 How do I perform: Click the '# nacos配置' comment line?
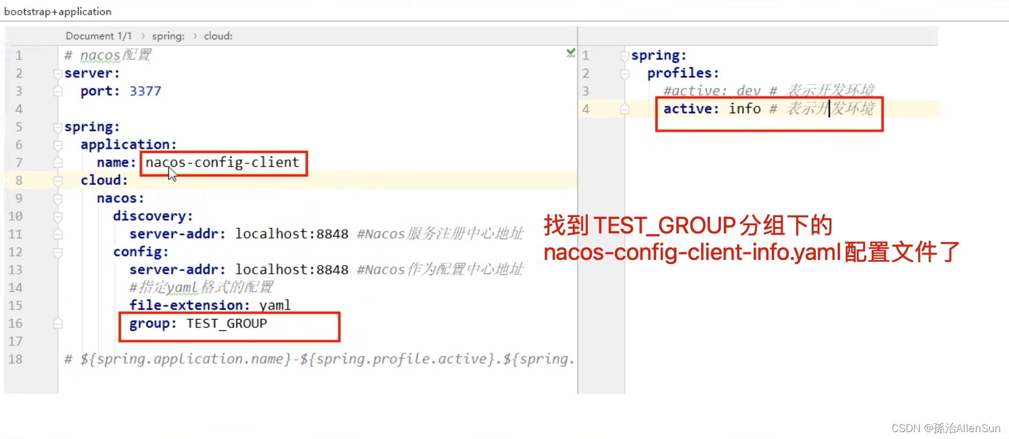pos(108,55)
